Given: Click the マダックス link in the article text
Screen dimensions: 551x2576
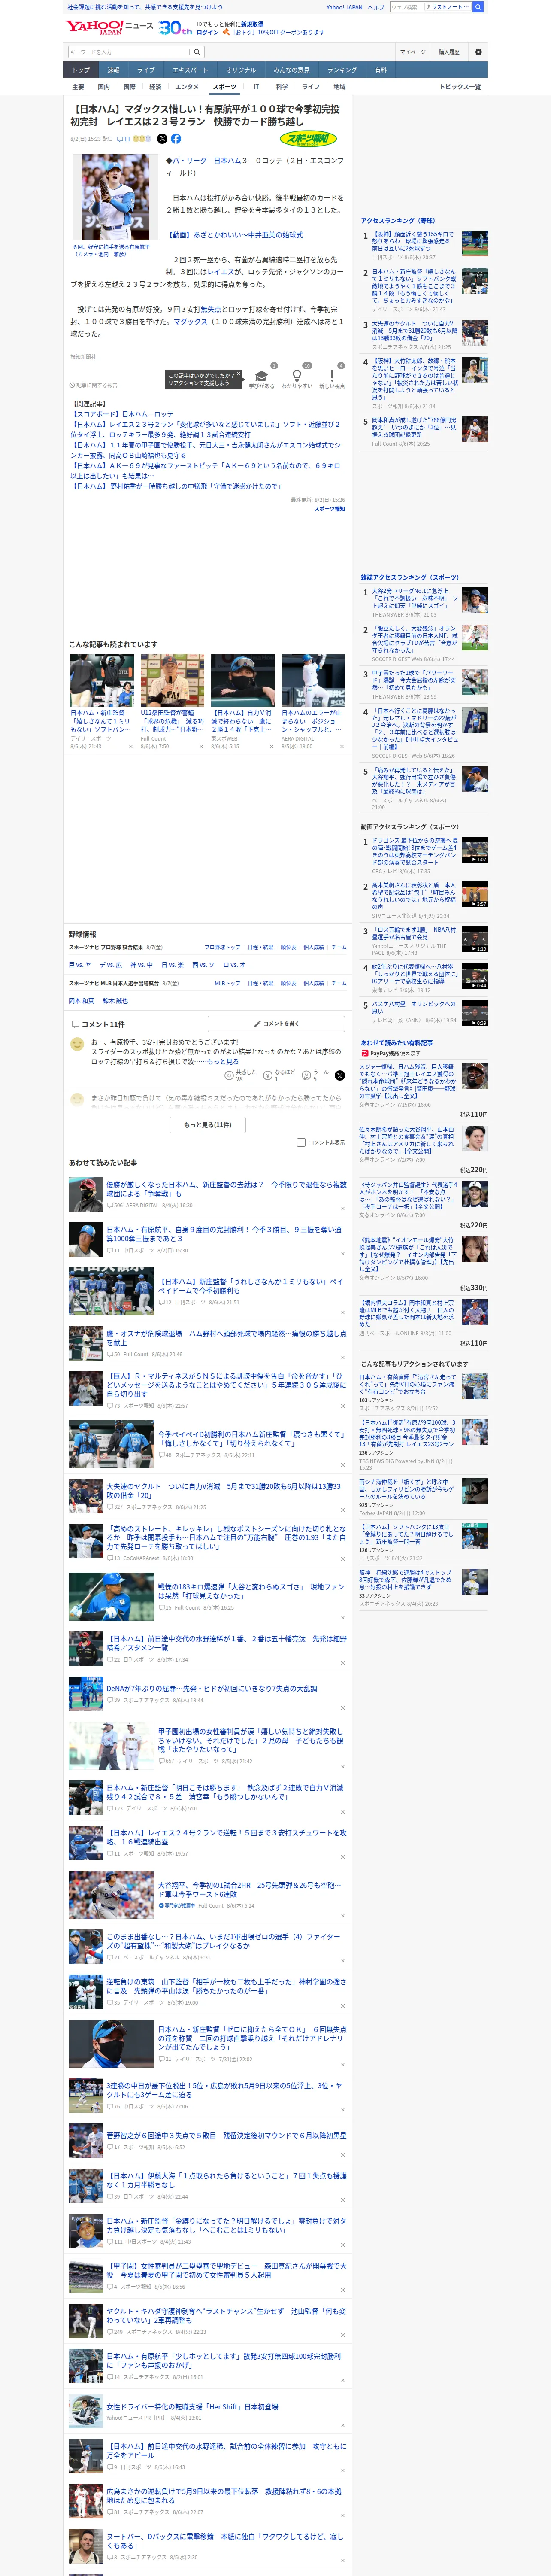Looking at the screenshot, I should coord(190,322).
